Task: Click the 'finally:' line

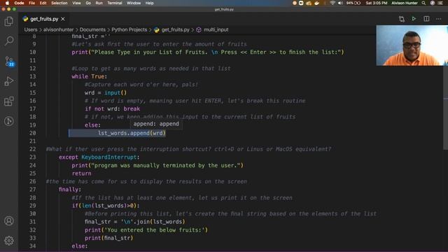Action: click(70, 190)
